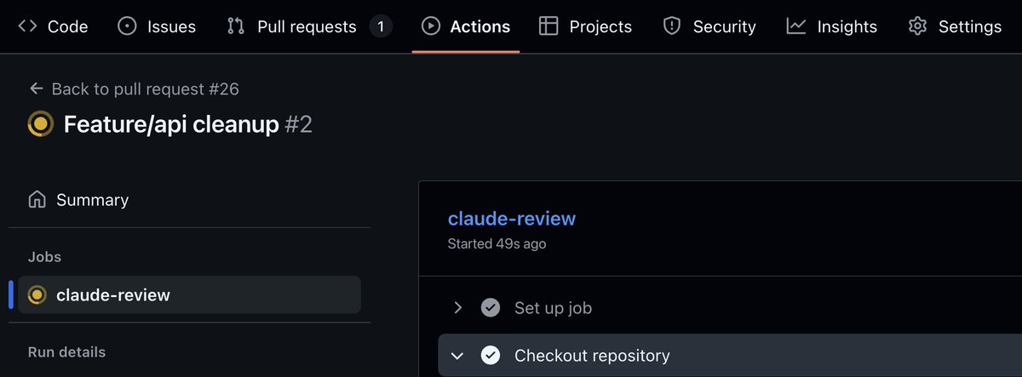Click the Projects table icon

click(x=548, y=26)
